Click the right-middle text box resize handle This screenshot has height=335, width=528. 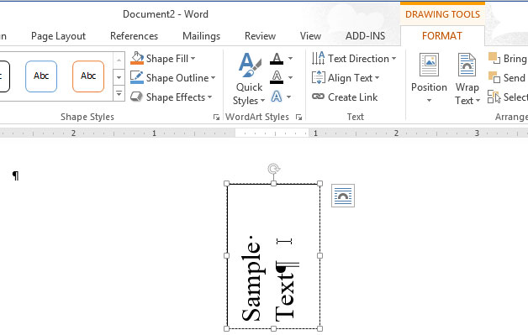tap(319, 255)
